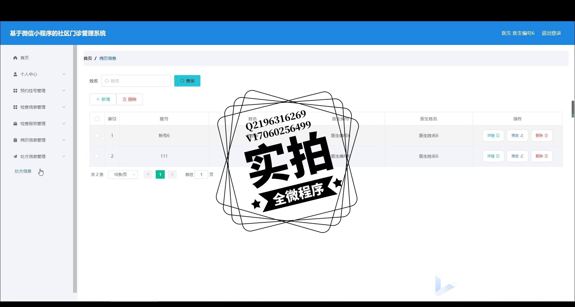Click the system title 基于微信小程序的社区门诊管理系统

58,33
